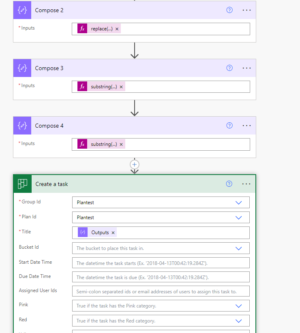This screenshot has height=333, width=300.
Task: Click the Compose 2 action icon
Action: [22, 10]
